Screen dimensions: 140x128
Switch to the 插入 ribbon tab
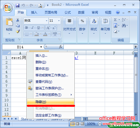[34, 13]
